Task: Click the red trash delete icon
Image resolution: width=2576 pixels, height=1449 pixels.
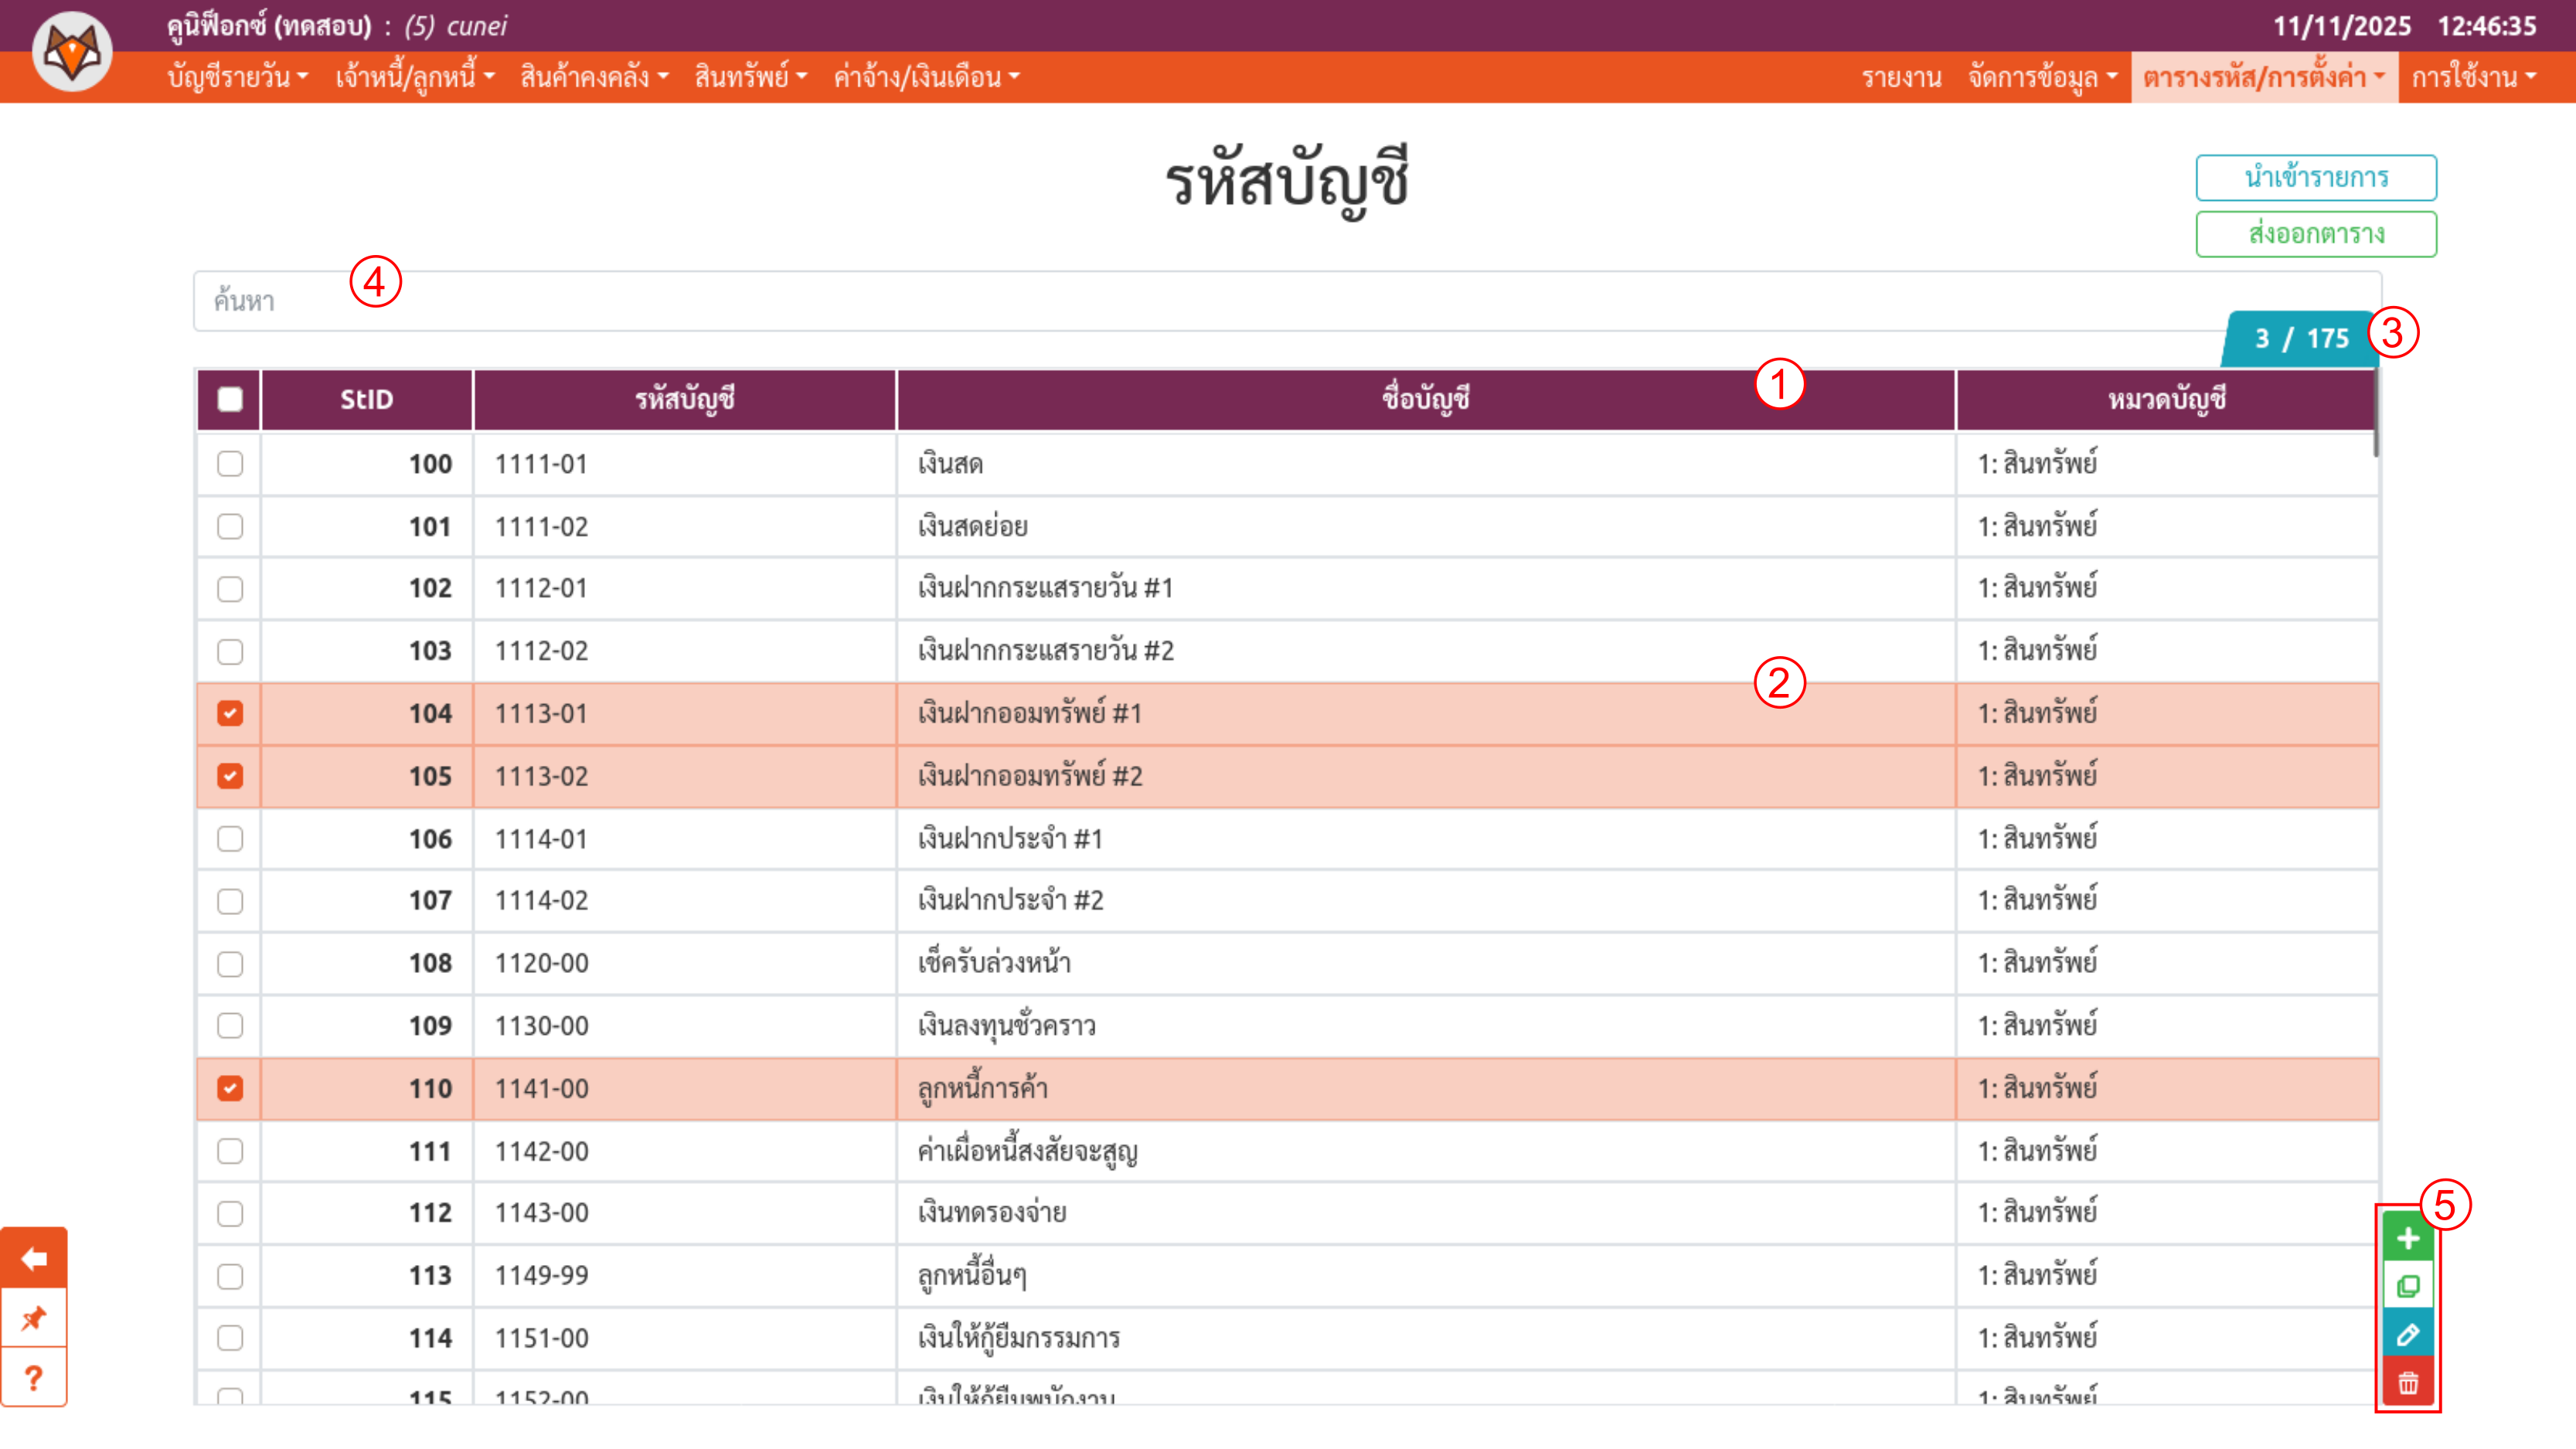Action: pyautogui.click(x=2408, y=1384)
